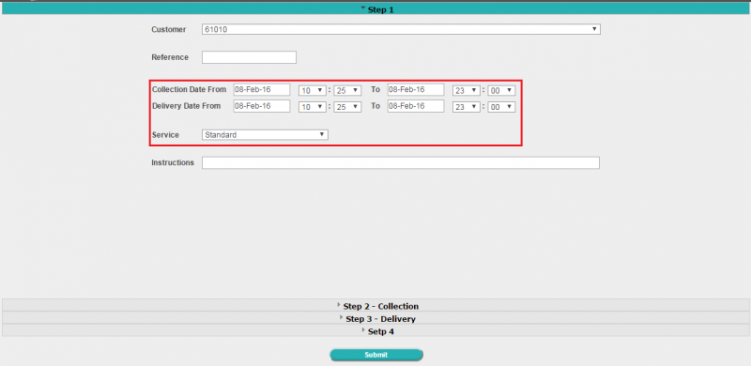751x366 pixels.
Task: Click the Delivery Date From date field
Action: tap(262, 106)
